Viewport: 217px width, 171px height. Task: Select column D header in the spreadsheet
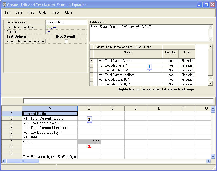pyautogui.click(x=136, y=108)
